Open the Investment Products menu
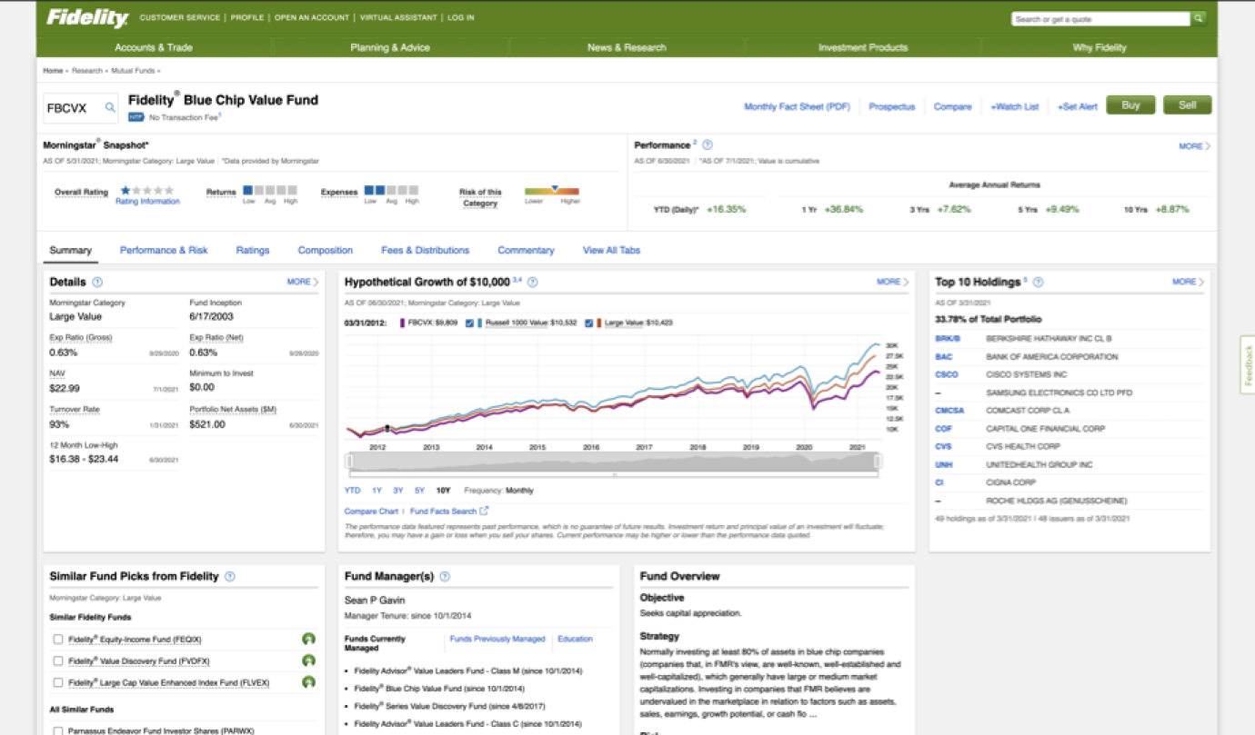1255x735 pixels. (862, 46)
